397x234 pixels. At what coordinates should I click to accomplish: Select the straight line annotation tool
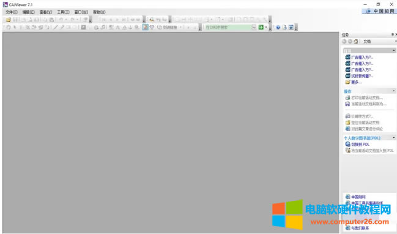tap(56, 28)
